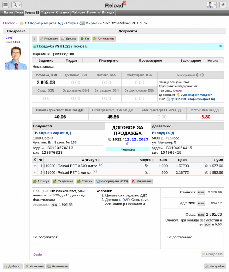Click the Фирма breadcrumb link
The image size is (229, 272).
click(92, 23)
